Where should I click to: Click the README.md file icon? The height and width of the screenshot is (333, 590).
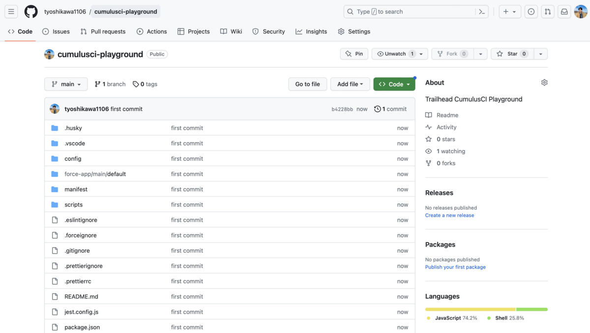(55, 297)
